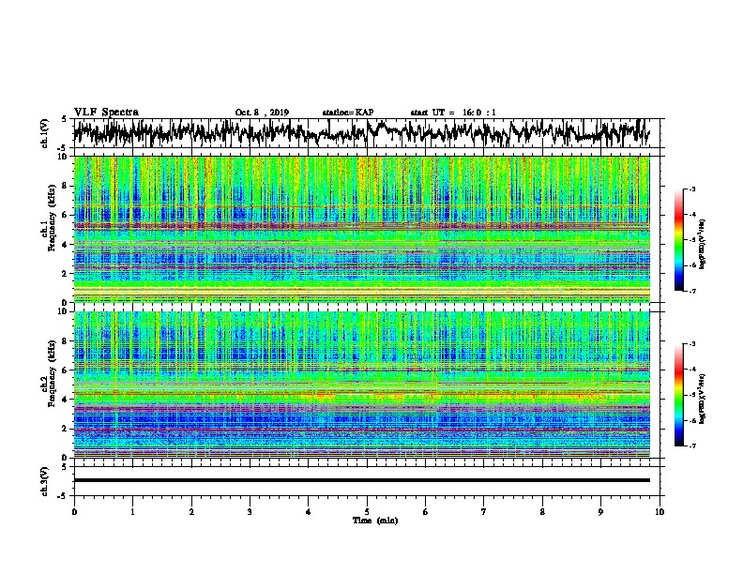Click time axis tick label 4
Viewport: 743px width, 574px height.
[309, 512]
